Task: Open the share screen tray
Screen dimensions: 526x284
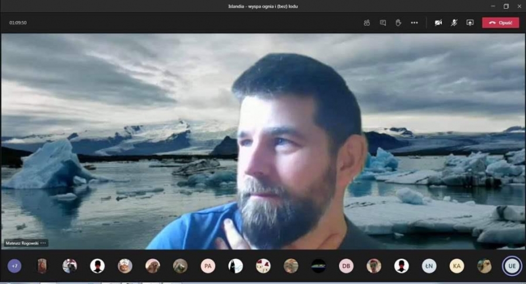Action: click(470, 23)
